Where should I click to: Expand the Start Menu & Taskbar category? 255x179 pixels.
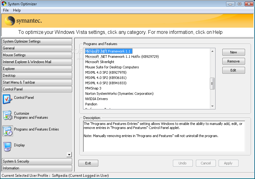37,82
